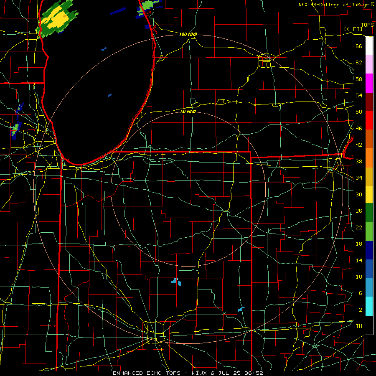Pick the navy blue legend swatch
Screen dimensions: 376x376
tap(369, 250)
